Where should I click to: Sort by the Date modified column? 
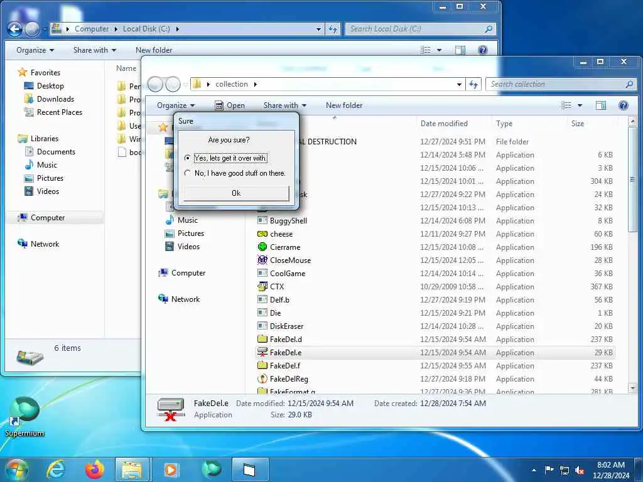point(444,124)
